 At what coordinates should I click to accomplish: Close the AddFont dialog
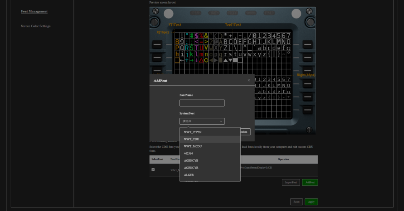(x=249, y=80)
